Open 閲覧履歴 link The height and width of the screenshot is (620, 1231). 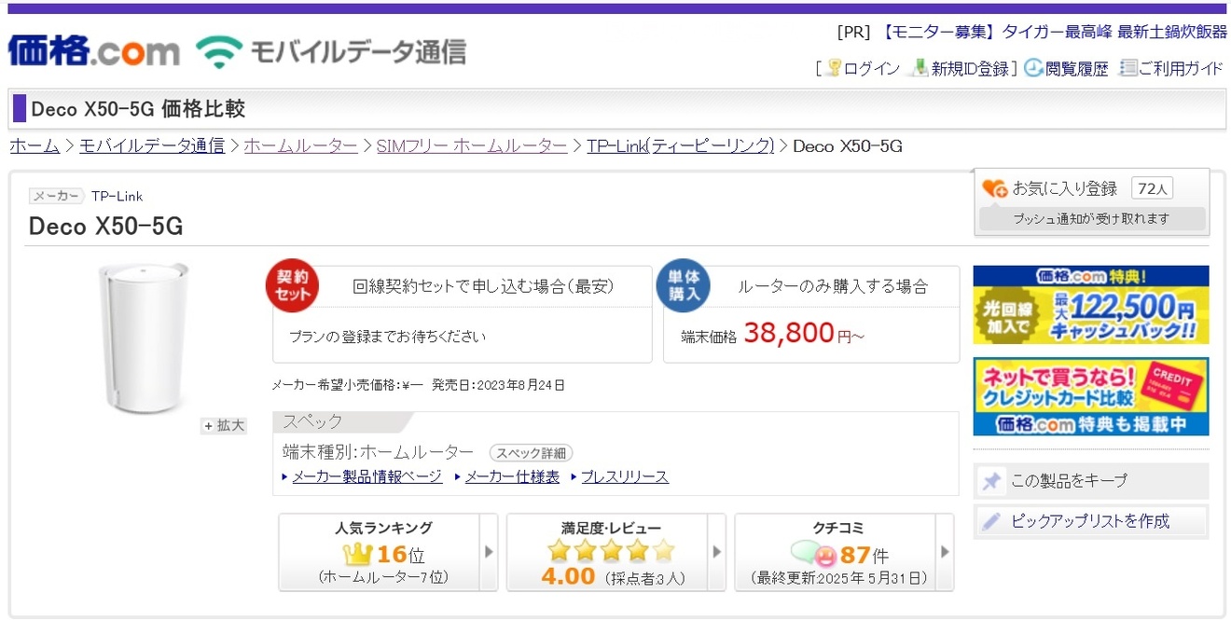[x=1076, y=69]
